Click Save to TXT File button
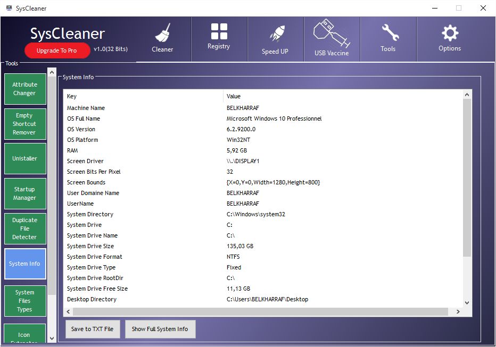 pos(93,329)
